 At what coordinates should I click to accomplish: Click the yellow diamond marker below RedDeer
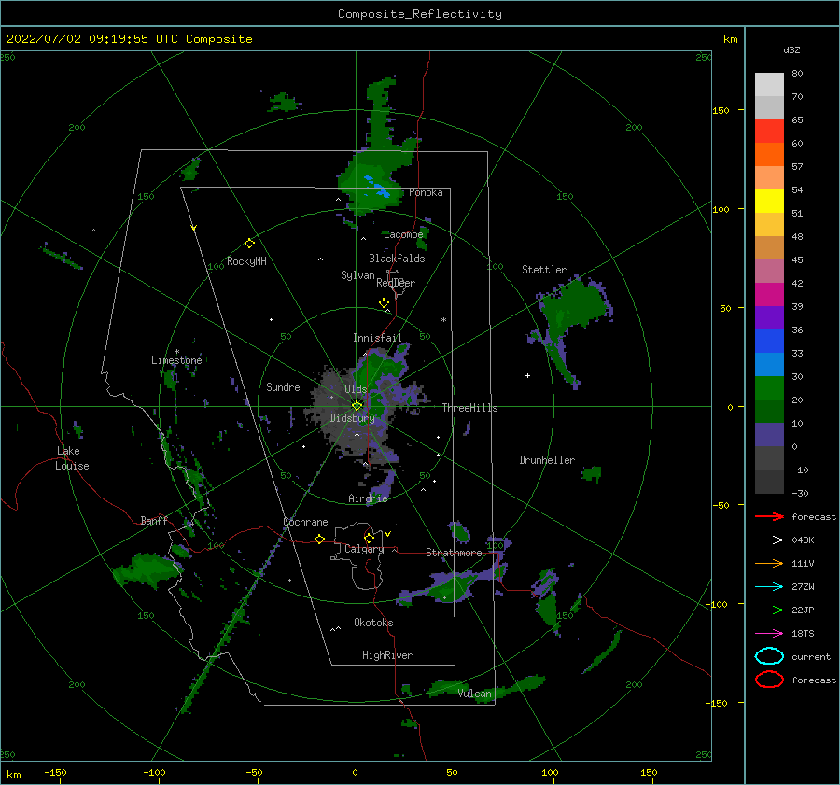tap(385, 303)
